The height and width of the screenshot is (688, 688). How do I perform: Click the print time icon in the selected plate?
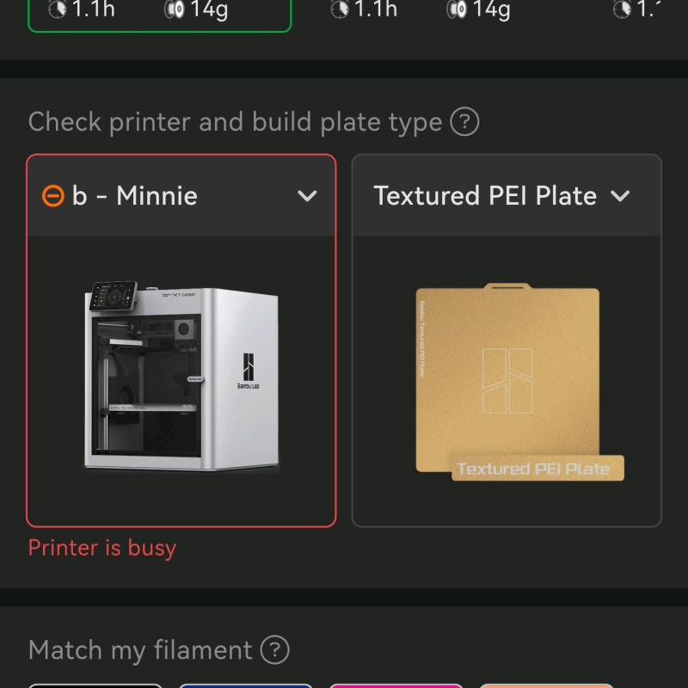point(58,9)
